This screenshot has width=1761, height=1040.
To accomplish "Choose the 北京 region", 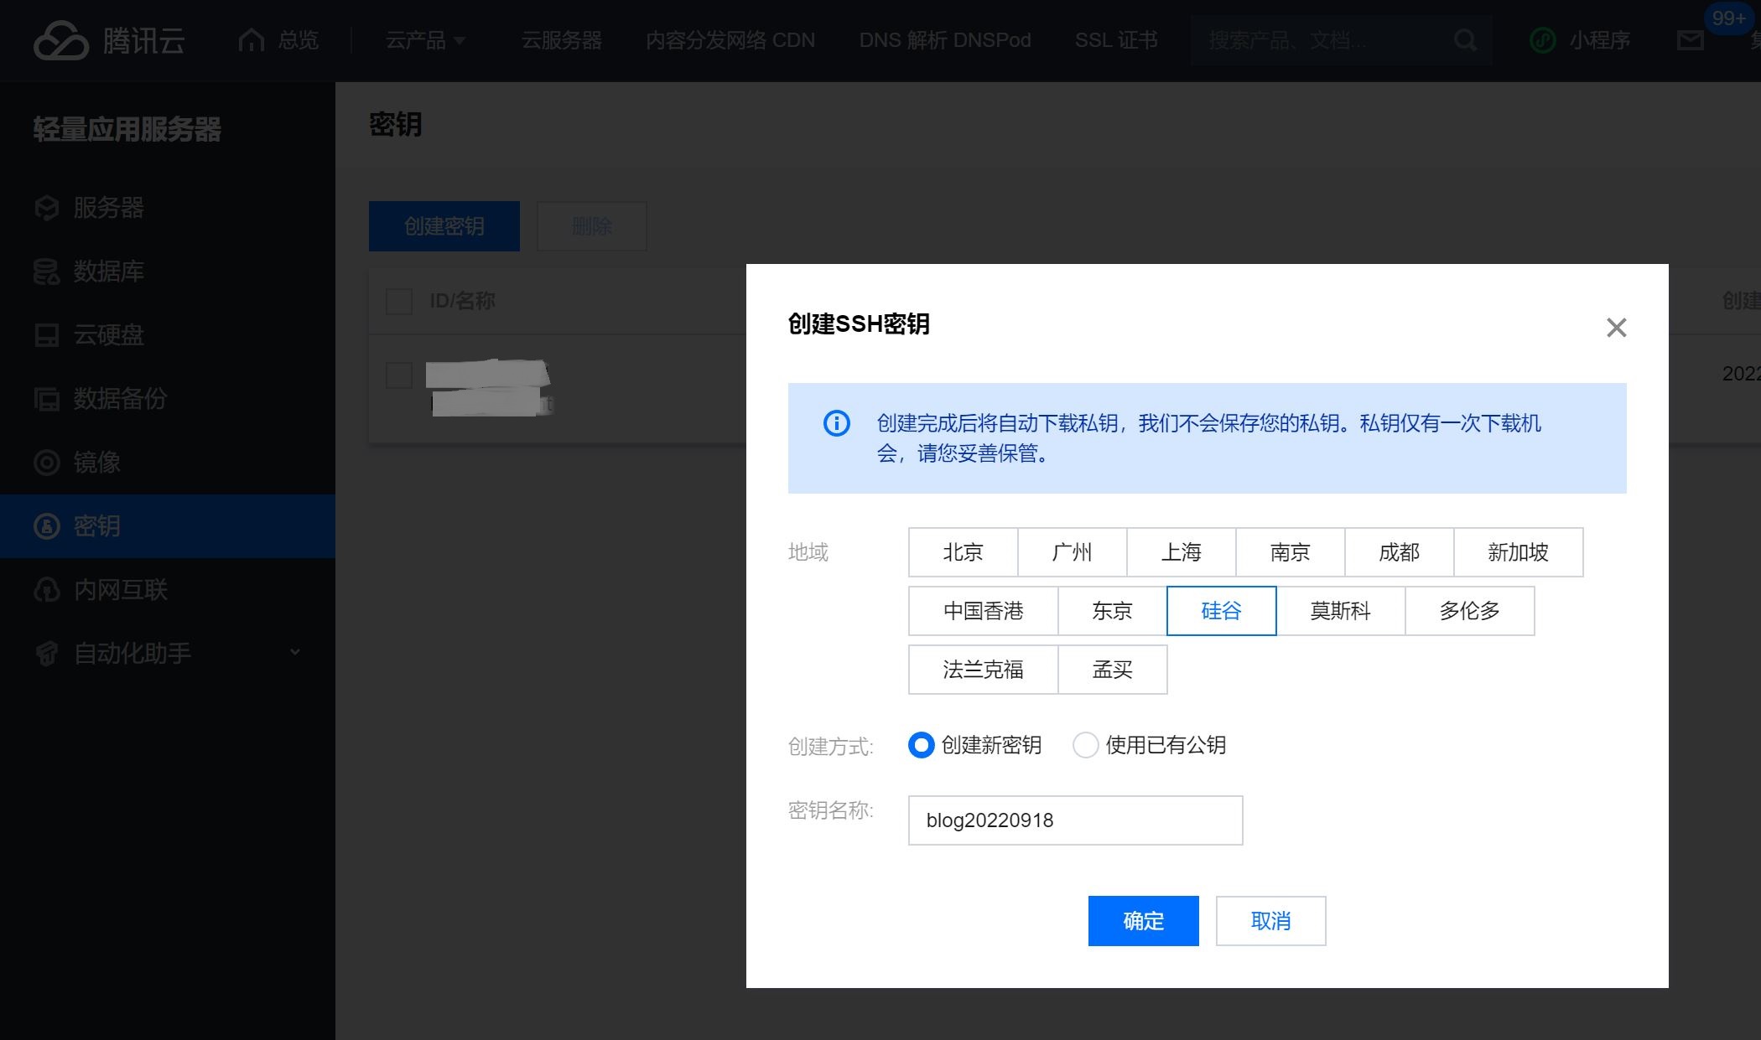I will pyautogui.click(x=963, y=552).
